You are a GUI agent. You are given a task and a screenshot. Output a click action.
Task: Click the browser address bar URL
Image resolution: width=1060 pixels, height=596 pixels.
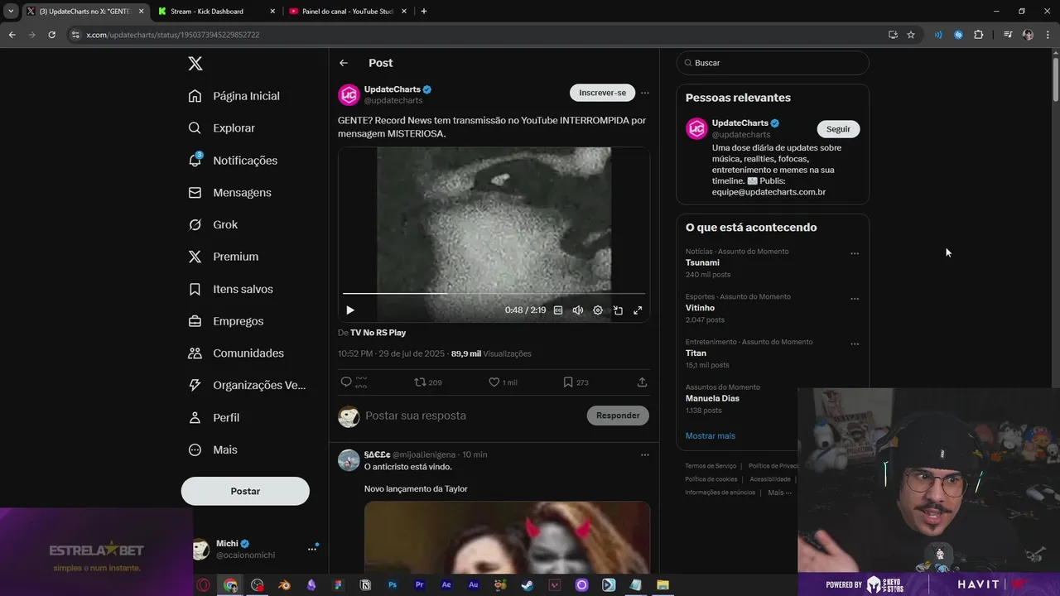(172, 35)
